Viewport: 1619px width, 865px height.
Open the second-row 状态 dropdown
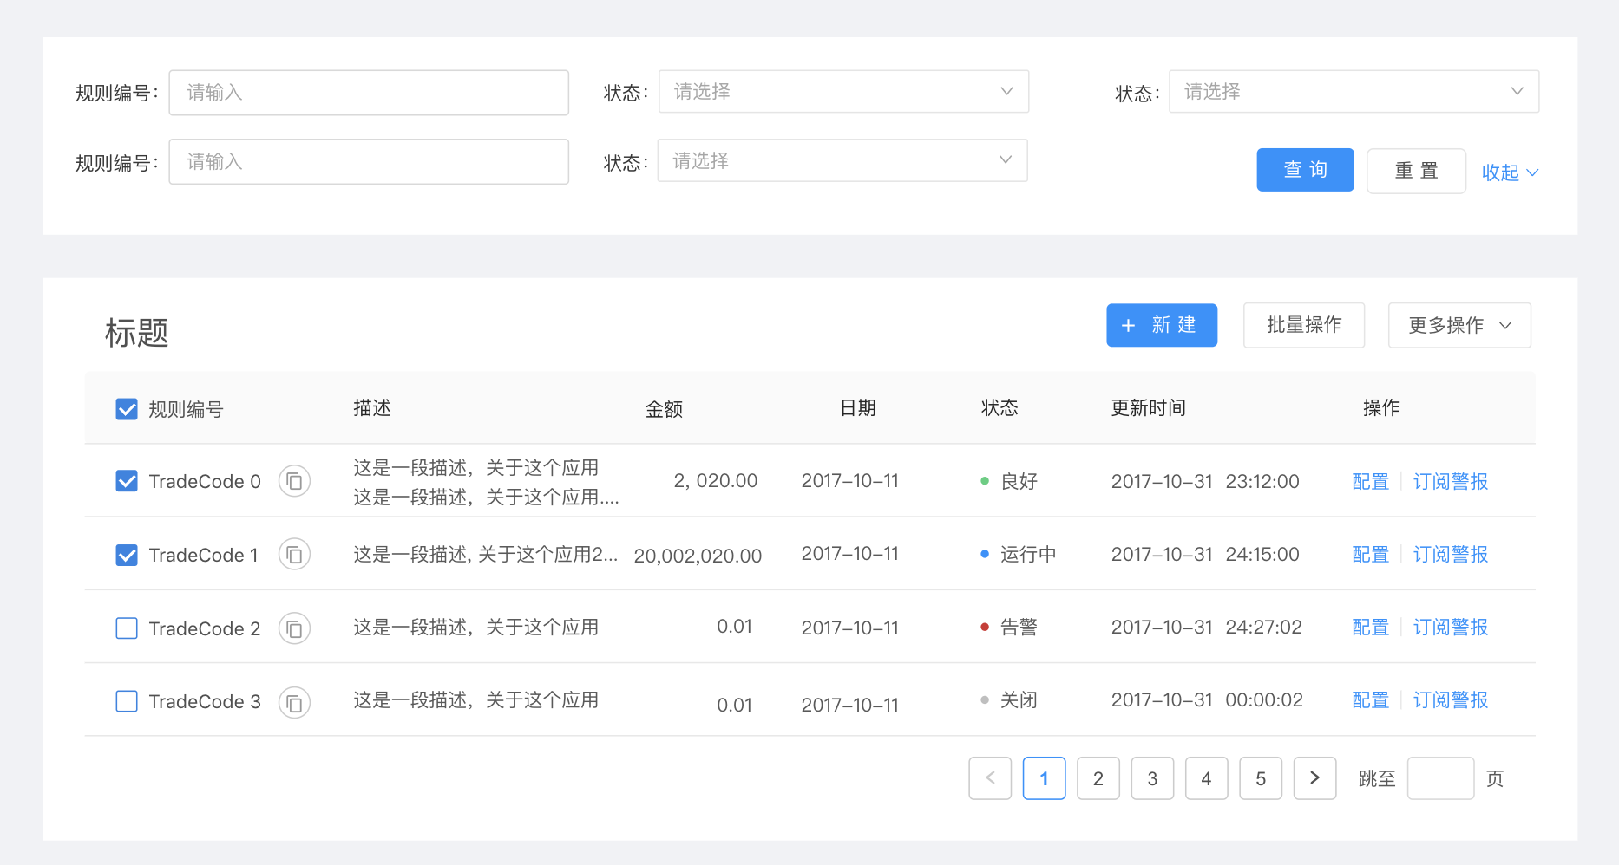[x=842, y=160]
